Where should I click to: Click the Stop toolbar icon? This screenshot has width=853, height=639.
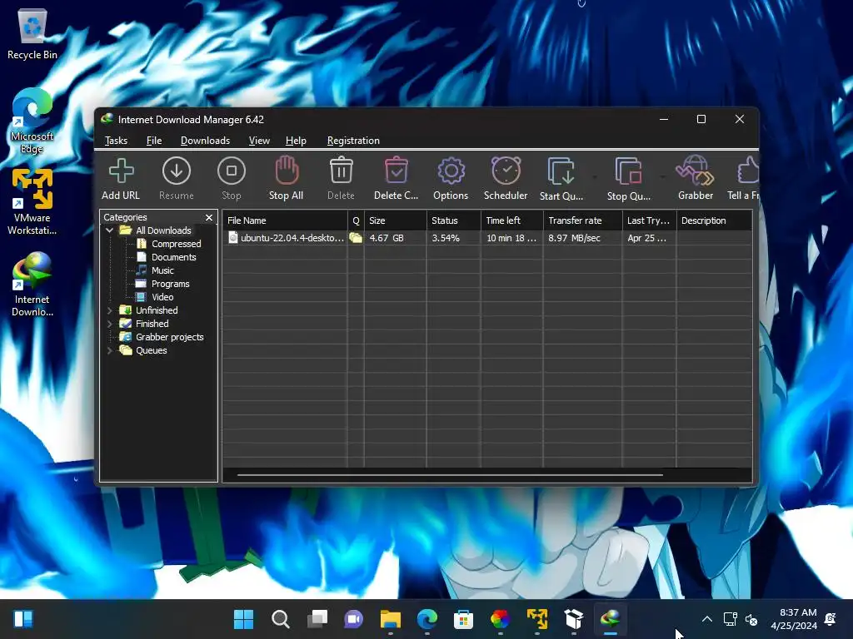[x=232, y=171]
